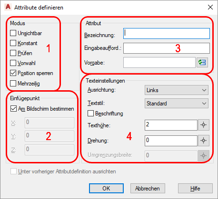Enable the Mehrzeilig option
Screen dimensions: 218x199
[13, 83]
